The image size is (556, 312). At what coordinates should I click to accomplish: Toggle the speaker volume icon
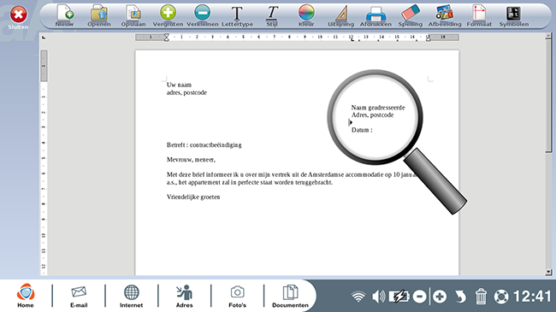pyautogui.click(x=378, y=297)
